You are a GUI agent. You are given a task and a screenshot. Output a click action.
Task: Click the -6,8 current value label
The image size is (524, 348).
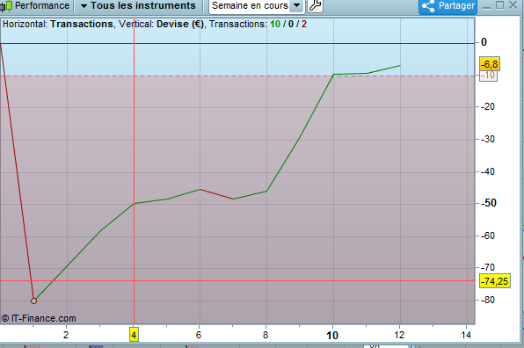tap(490, 64)
